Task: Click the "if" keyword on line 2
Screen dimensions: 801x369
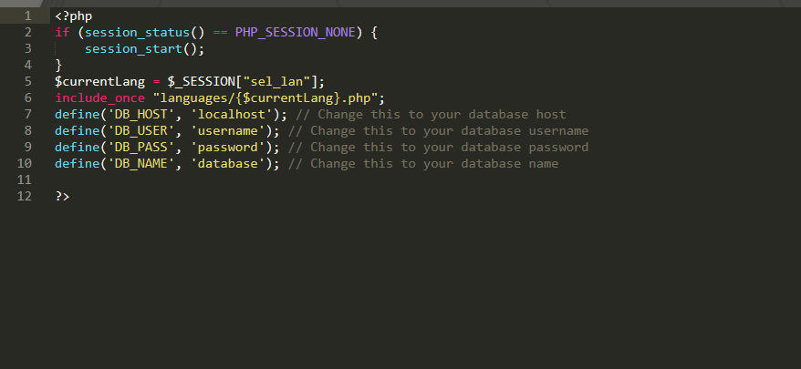Action: 62,32
